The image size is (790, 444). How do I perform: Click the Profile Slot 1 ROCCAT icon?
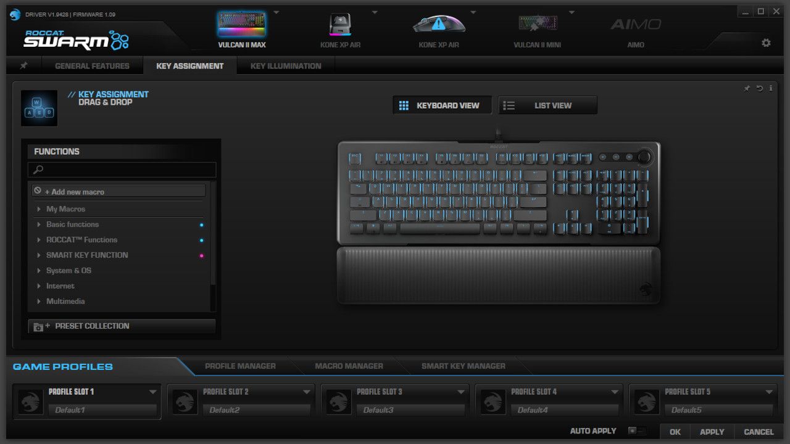[29, 401]
